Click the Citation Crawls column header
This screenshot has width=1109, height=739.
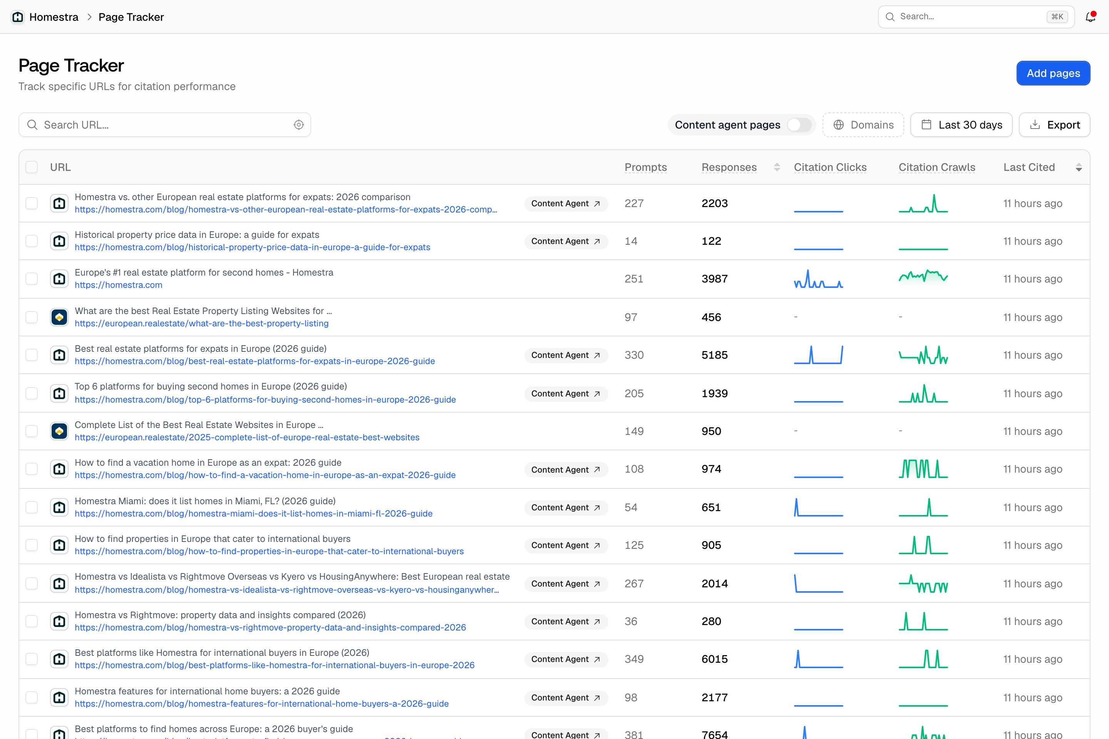(x=937, y=167)
